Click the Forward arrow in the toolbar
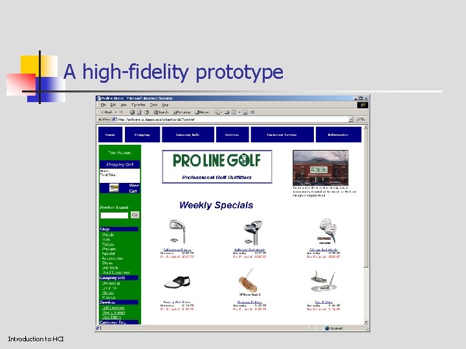 point(121,112)
